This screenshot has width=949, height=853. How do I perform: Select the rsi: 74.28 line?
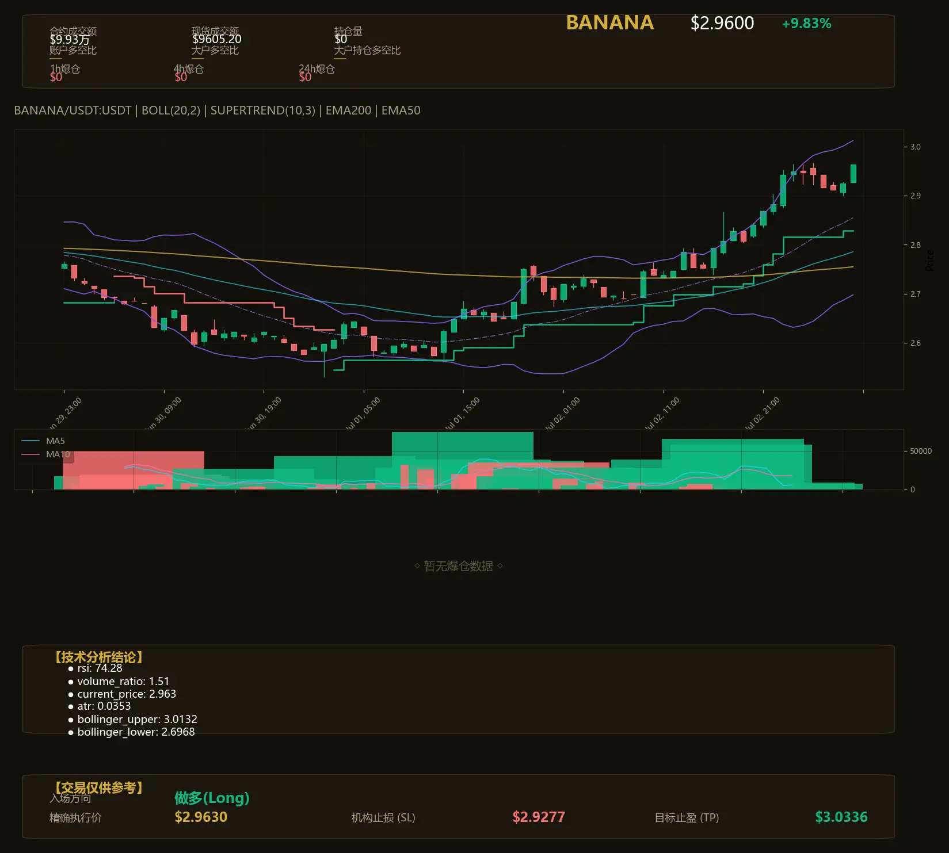pos(100,668)
